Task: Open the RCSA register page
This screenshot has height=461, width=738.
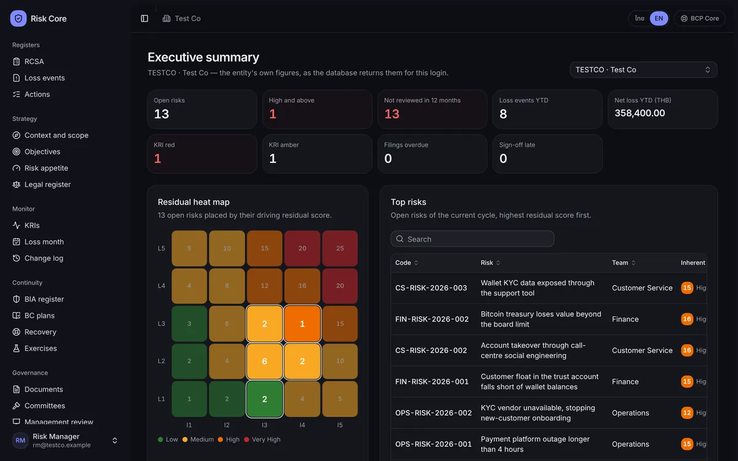Action: tap(65, 61)
